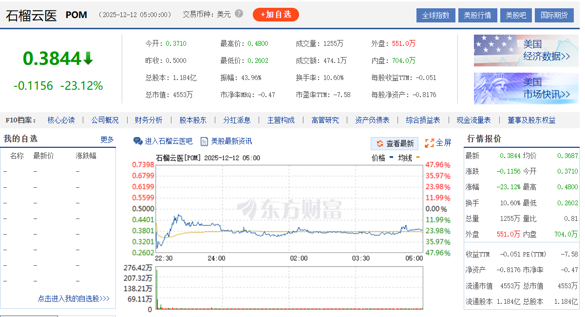Viewport: 585px width, 317px height.
Task: Open the 全球指数 button
Action: coord(436,15)
